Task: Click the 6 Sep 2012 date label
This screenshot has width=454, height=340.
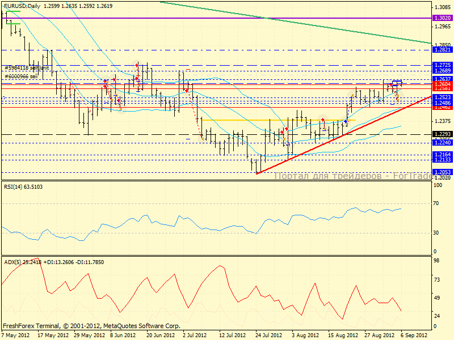Action: (414, 335)
